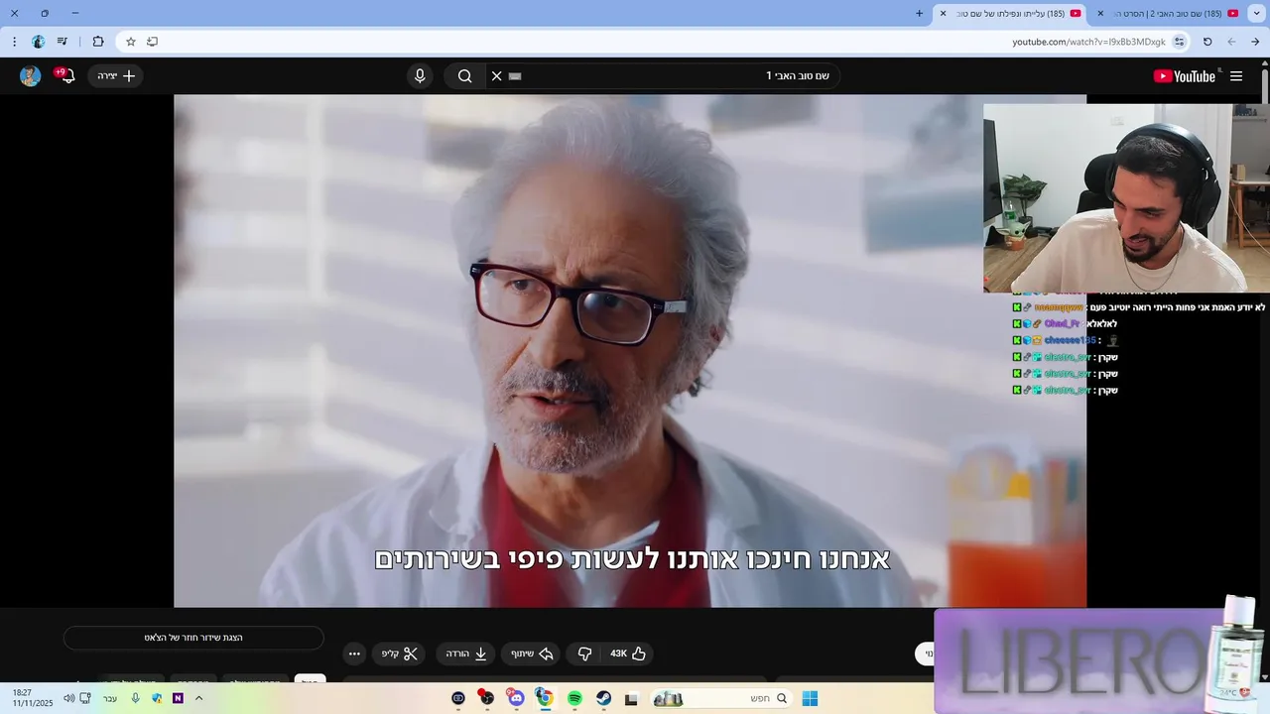Click the youtube.com address bar URL

1088,42
